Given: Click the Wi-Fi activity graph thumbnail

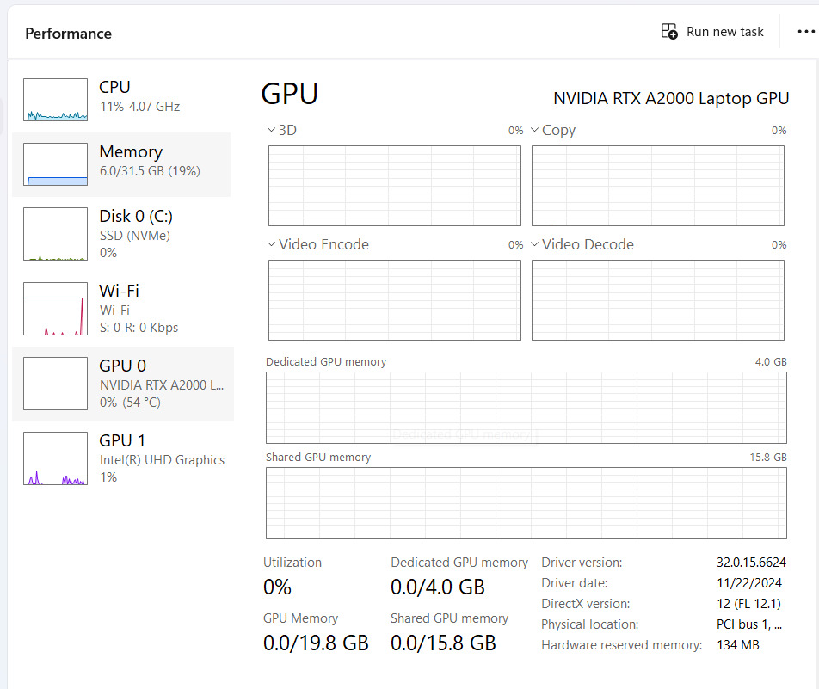Looking at the screenshot, I should (x=55, y=309).
